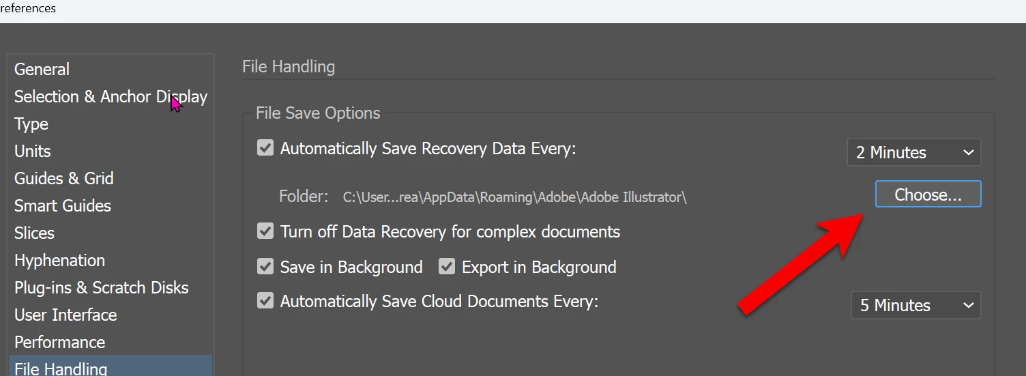Open the General preferences category

tap(42, 70)
